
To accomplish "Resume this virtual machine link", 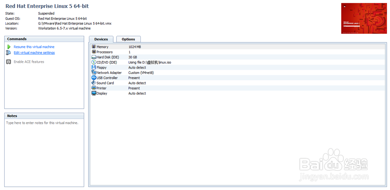I will tap(34, 47).
